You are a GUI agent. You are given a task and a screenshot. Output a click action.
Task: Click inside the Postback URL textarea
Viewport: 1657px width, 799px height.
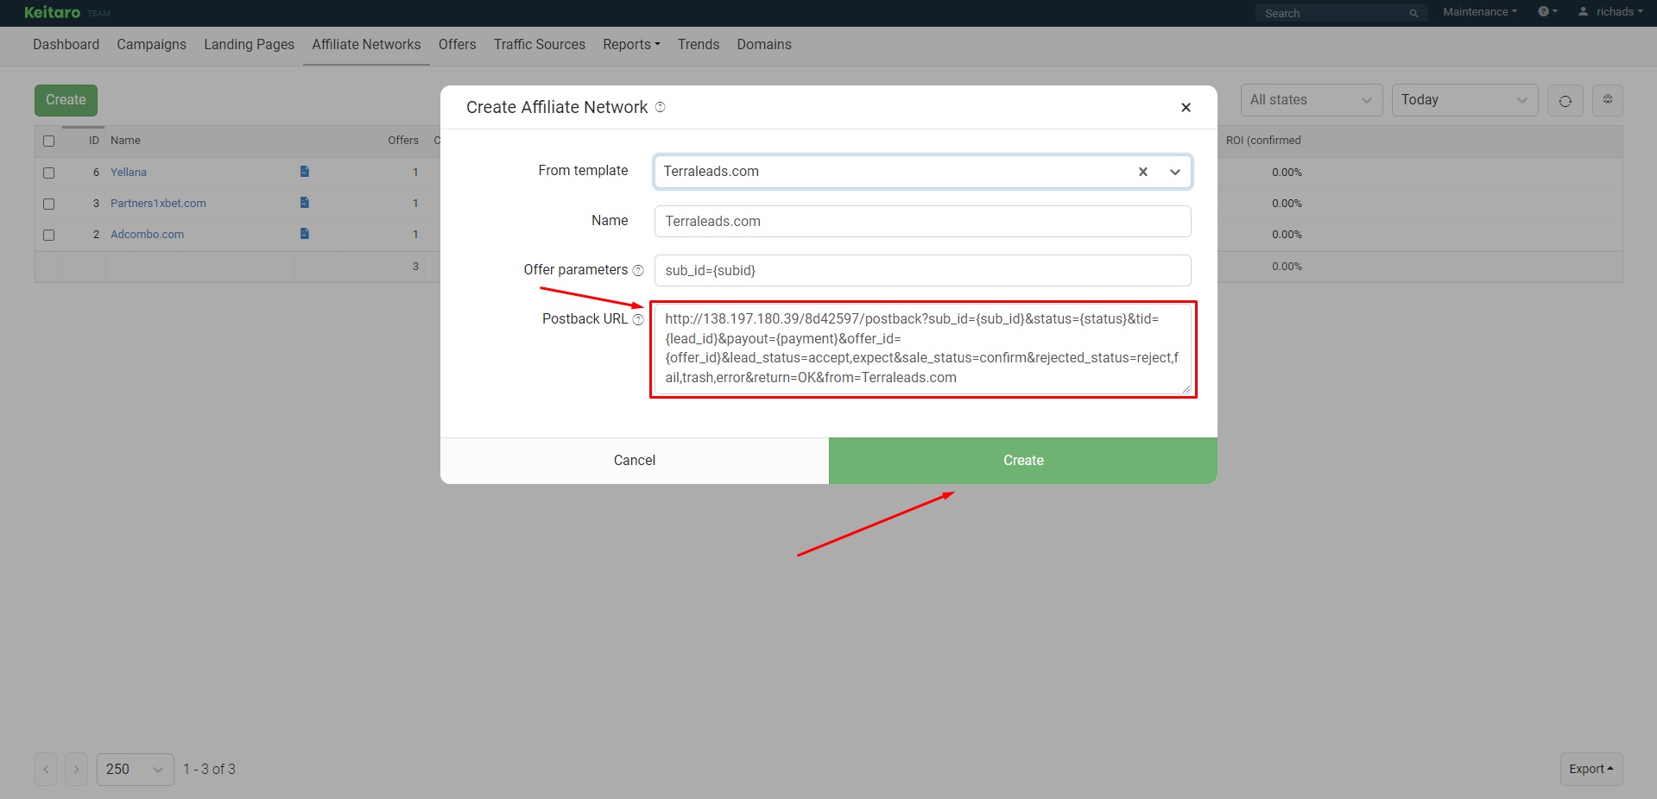coord(922,349)
